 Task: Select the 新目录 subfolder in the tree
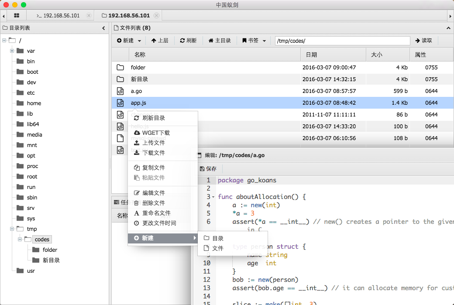click(x=51, y=260)
